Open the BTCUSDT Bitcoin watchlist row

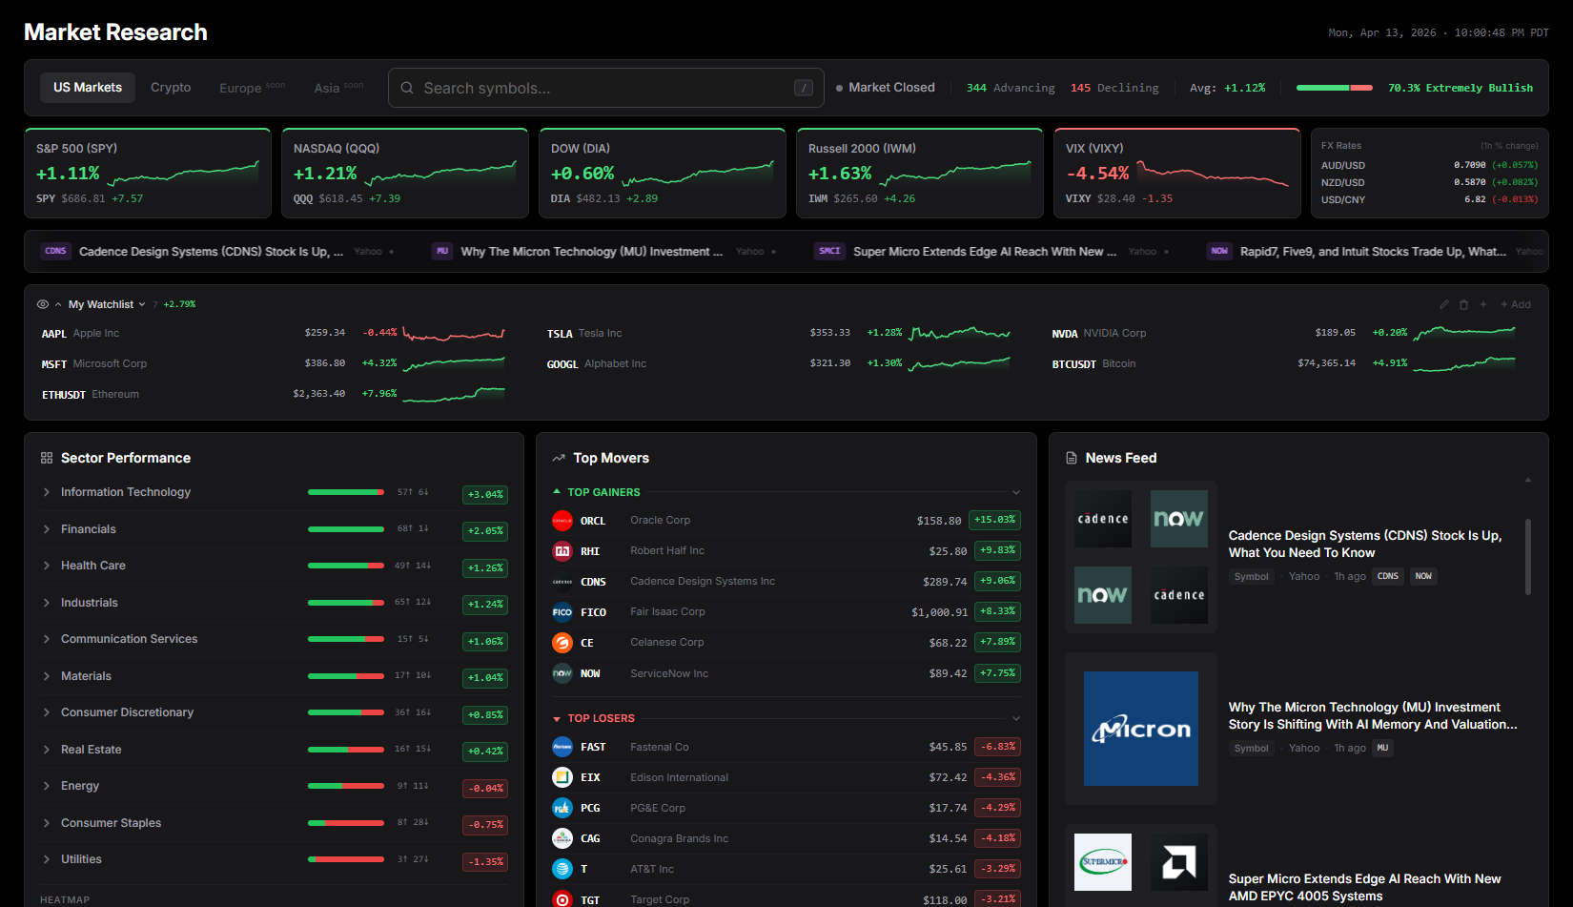1284,363
